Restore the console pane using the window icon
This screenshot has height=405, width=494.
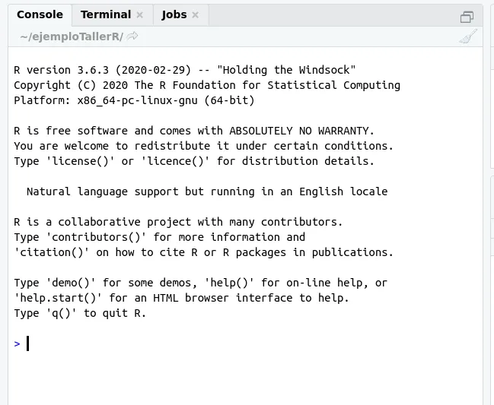[467, 17]
